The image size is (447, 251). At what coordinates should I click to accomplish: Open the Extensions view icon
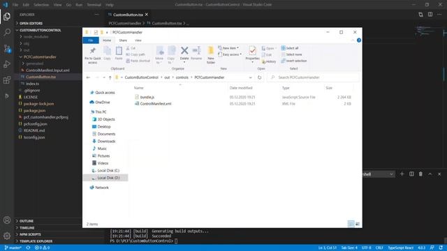(x=7, y=80)
